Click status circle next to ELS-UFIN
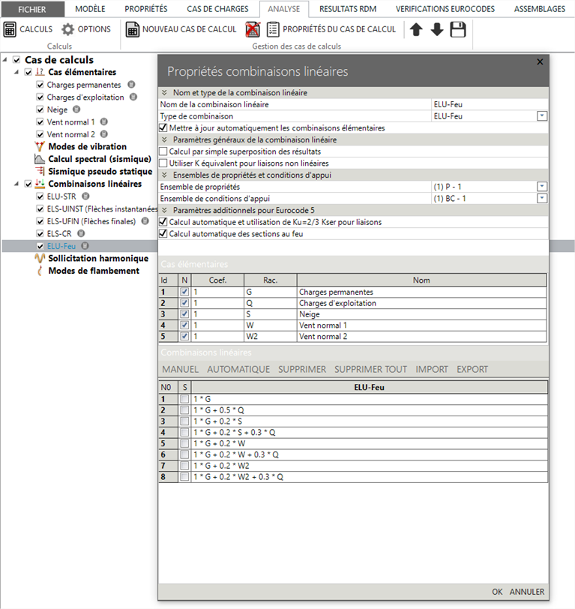Screen dimensions: 575x609 [x=145, y=221]
